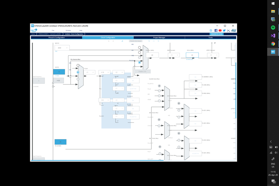Image resolution: width=279 pixels, height=186 pixels.
Task: Click the horizontal scrollbar of the clock diagram
Action: pos(97,160)
